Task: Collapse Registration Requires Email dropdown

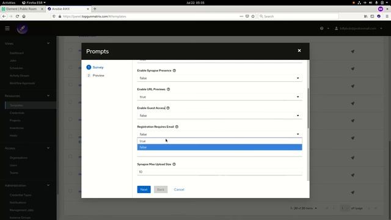Action: 219,134
